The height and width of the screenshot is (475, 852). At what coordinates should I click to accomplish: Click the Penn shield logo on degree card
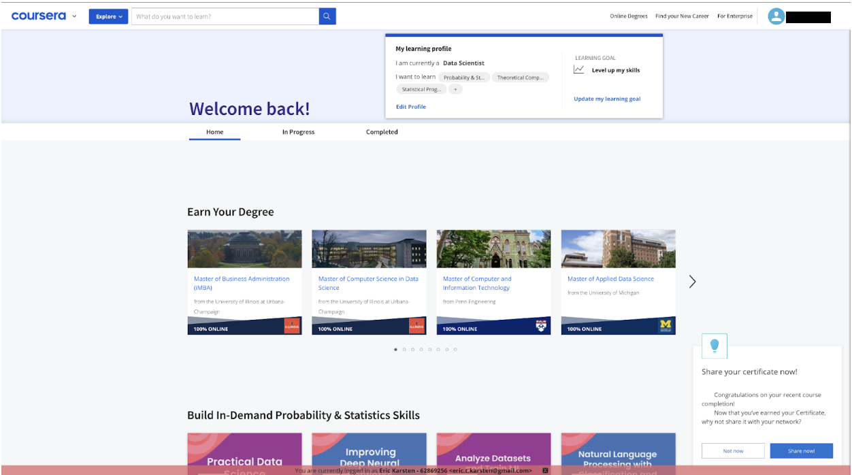541,326
